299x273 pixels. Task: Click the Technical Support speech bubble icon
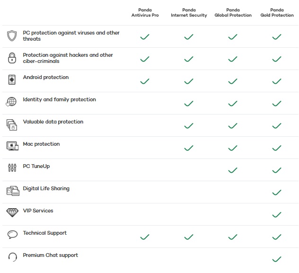pos(12,235)
